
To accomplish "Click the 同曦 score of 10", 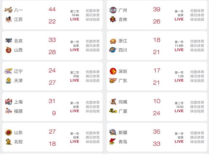I will click(157, 101).
